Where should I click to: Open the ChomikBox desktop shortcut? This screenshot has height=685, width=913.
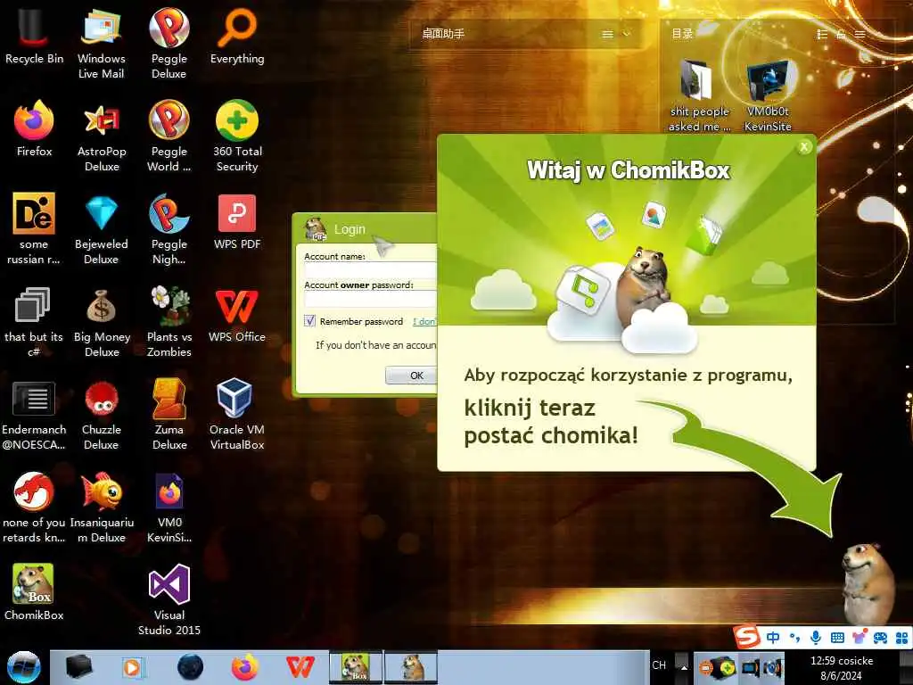click(x=34, y=592)
